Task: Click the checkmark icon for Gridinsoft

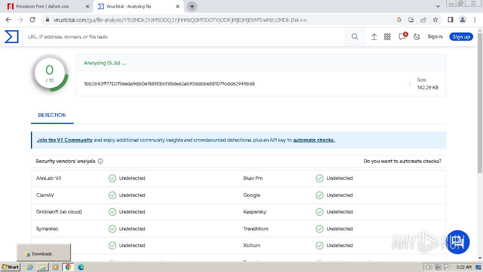Action: pyautogui.click(x=112, y=212)
